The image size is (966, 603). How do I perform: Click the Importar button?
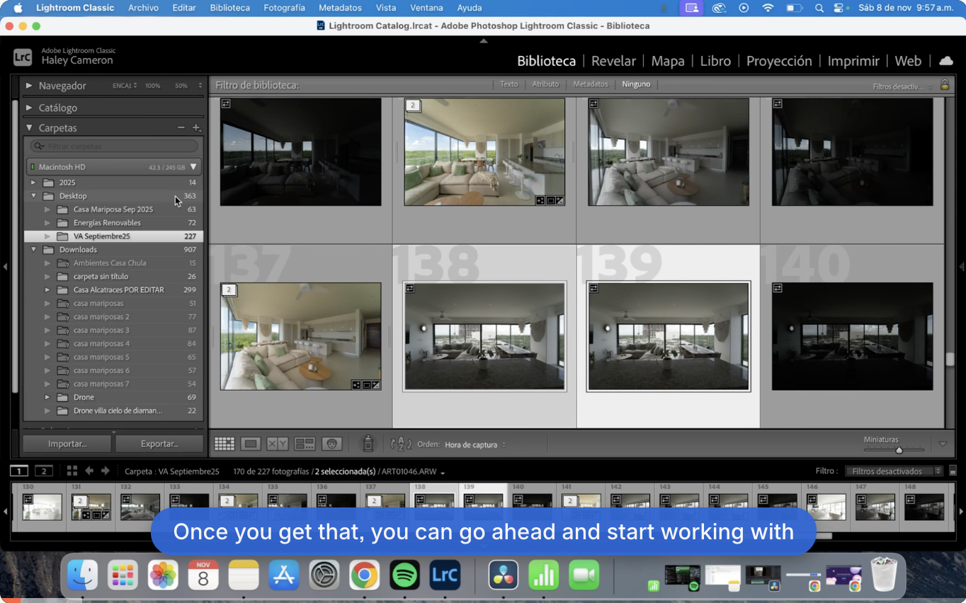click(x=67, y=444)
